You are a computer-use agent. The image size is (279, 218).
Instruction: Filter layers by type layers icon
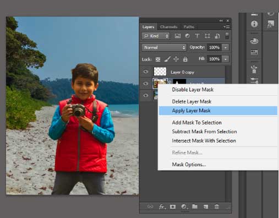click(197, 36)
